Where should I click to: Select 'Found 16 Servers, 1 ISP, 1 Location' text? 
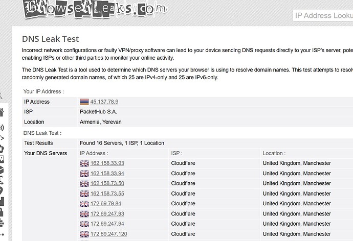click(122, 143)
